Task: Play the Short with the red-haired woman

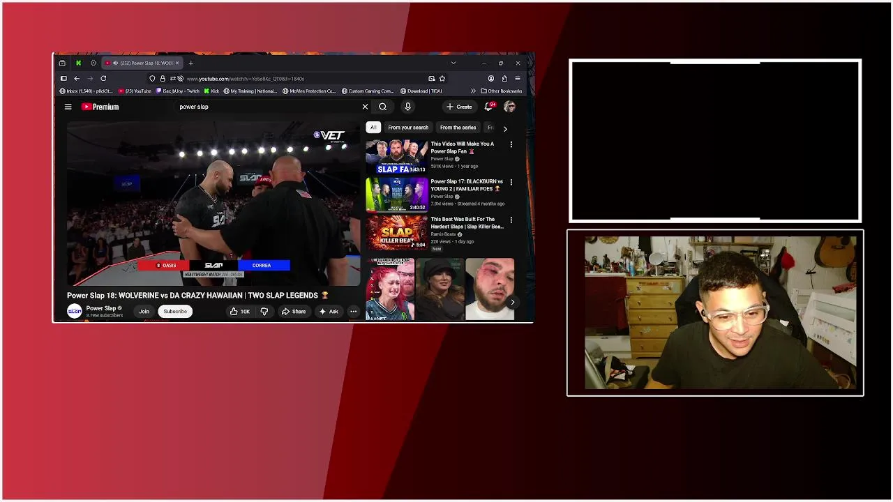Action: [x=390, y=289]
